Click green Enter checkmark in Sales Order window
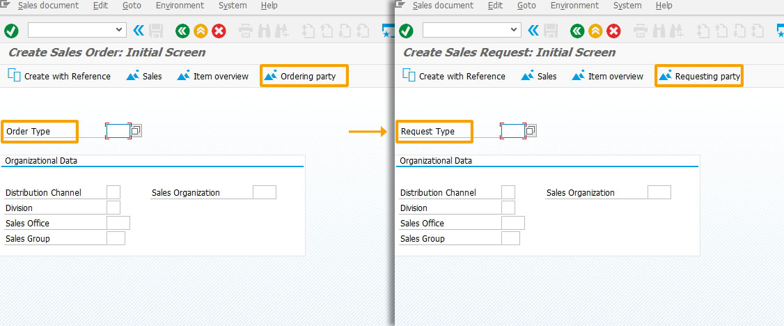 [11, 31]
